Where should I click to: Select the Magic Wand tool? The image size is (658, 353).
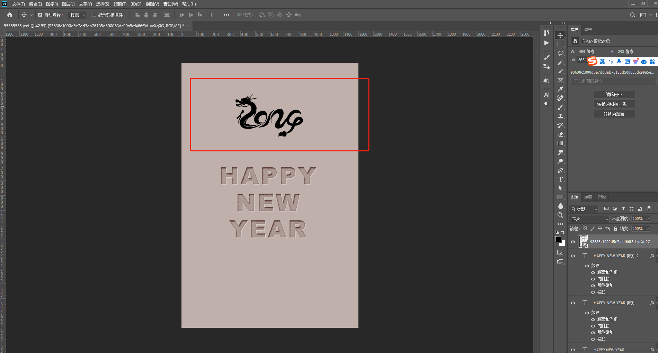point(560,62)
